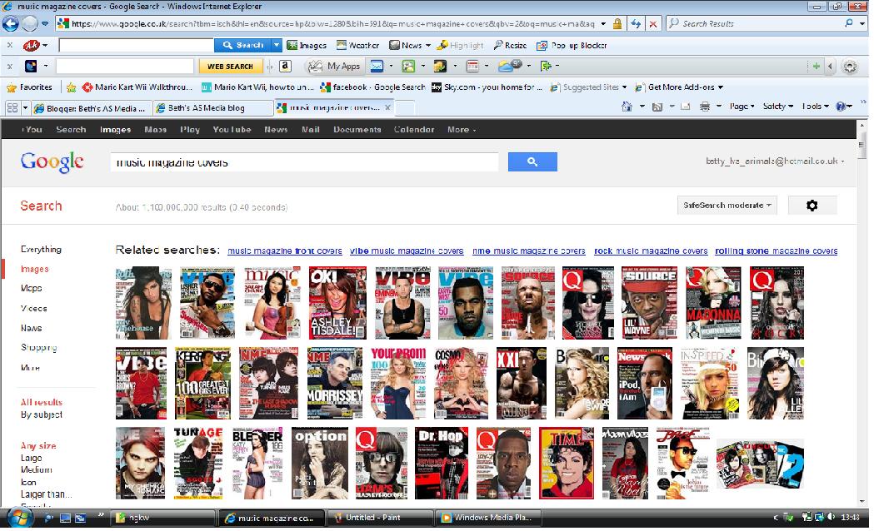
Task: Open Images on the Ask toolbar
Action: (x=307, y=45)
